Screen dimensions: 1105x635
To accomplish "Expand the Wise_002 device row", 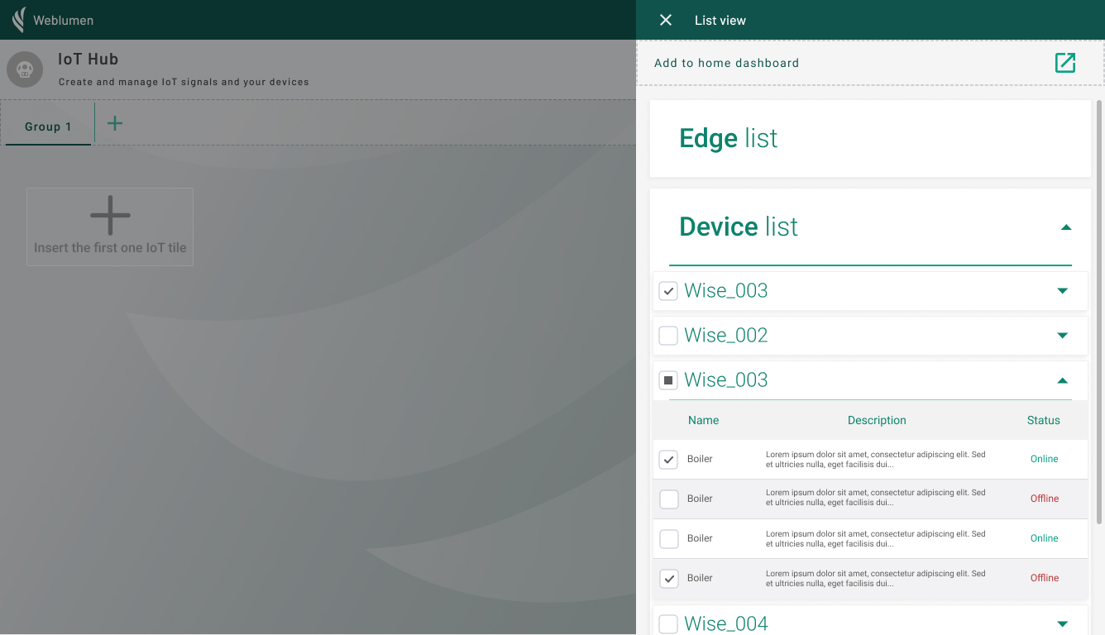I will pyautogui.click(x=1063, y=336).
